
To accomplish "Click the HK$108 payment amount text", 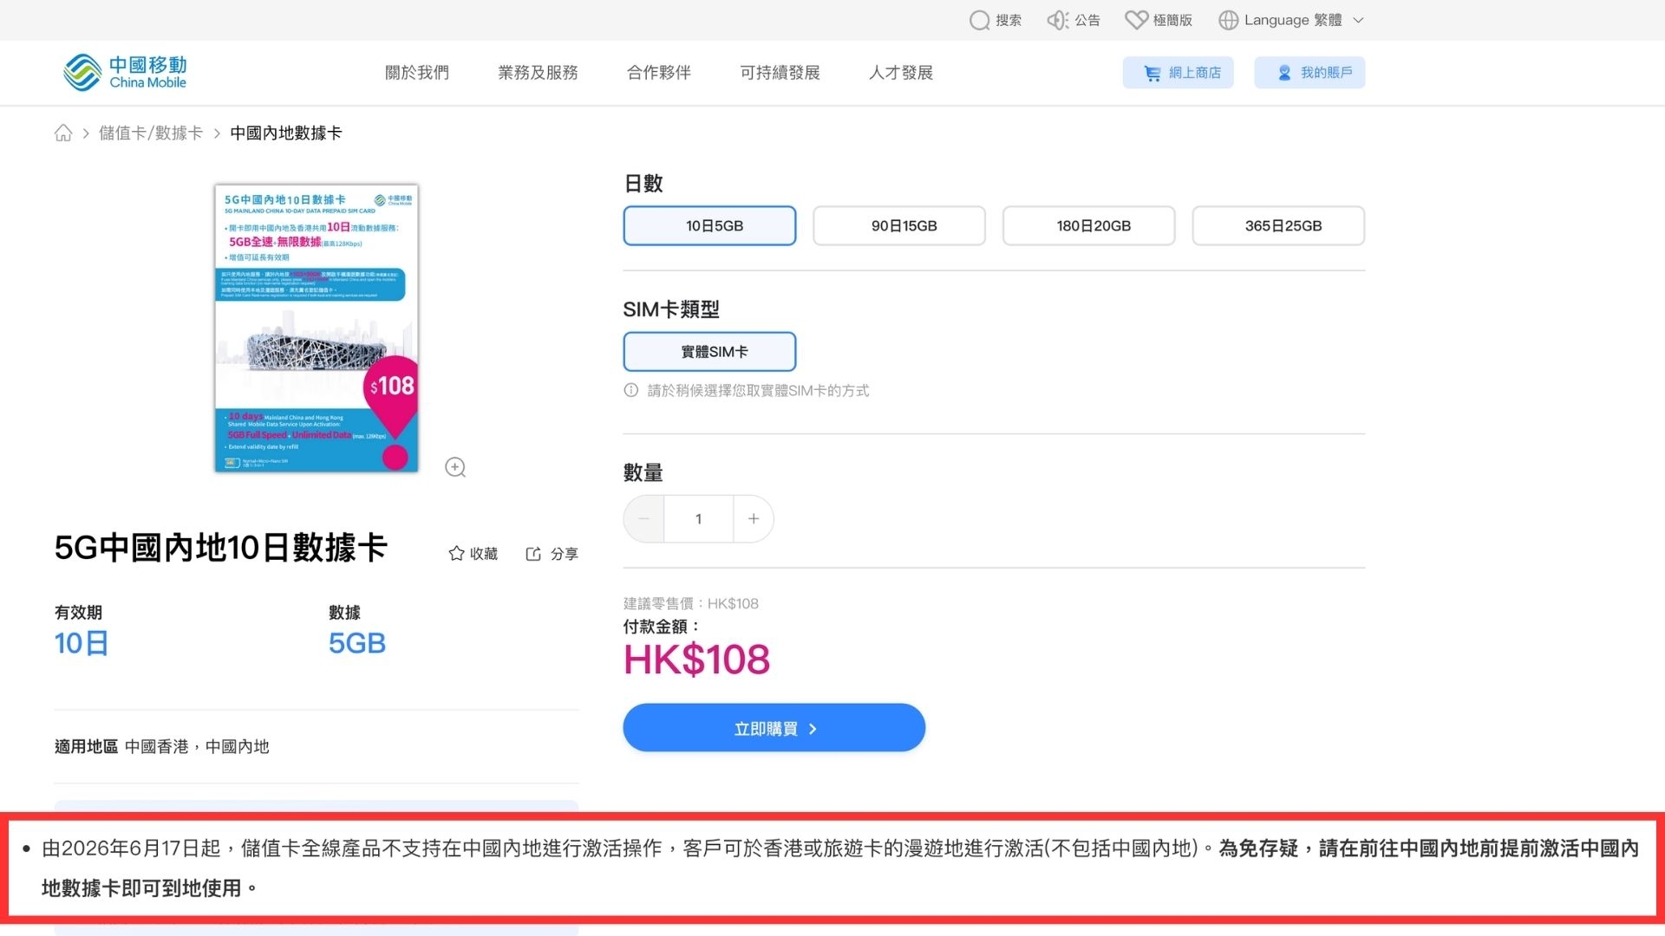I will 697,660.
